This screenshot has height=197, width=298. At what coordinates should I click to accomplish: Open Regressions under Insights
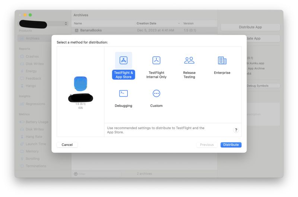[35, 104]
